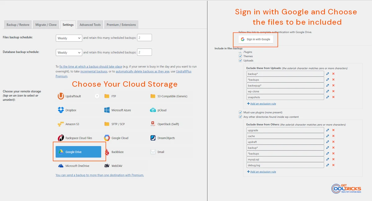Select OpenStack (Swift) storage

tap(164, 124)
